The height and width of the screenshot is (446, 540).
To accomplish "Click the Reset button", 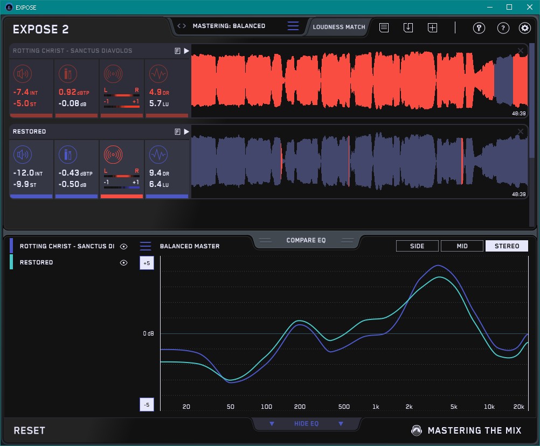I will point(30,430).
